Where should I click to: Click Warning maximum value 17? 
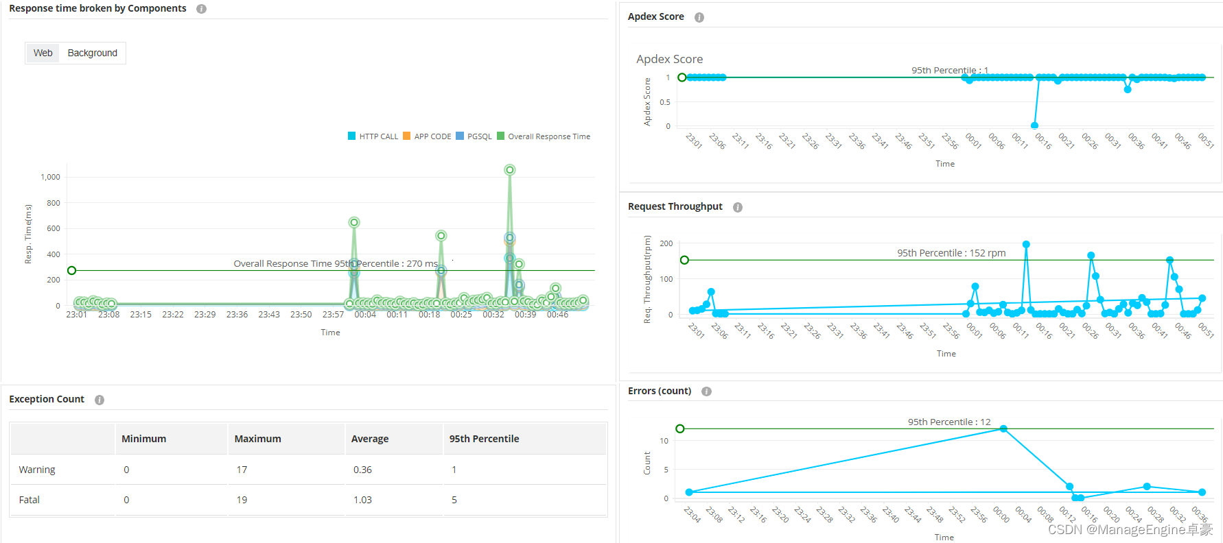pos(242,470)
